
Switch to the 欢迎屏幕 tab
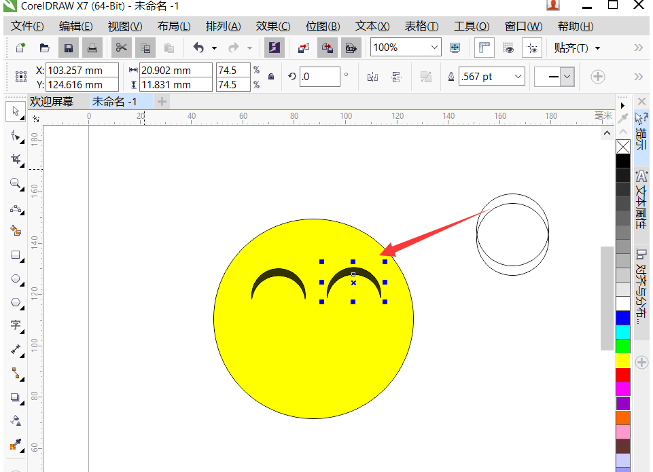(52, 102)
